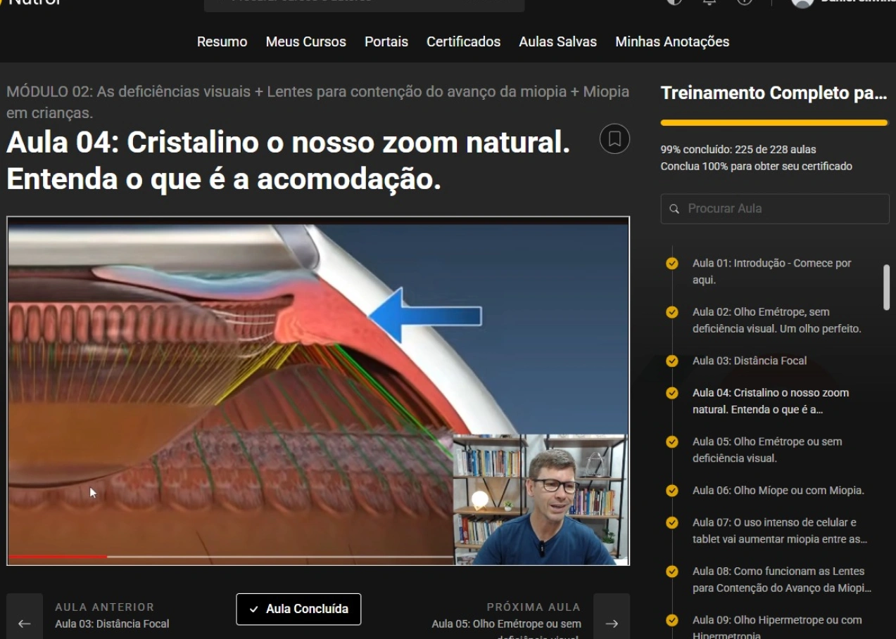Seek on the red video progress bar

(x=56, y=557)
